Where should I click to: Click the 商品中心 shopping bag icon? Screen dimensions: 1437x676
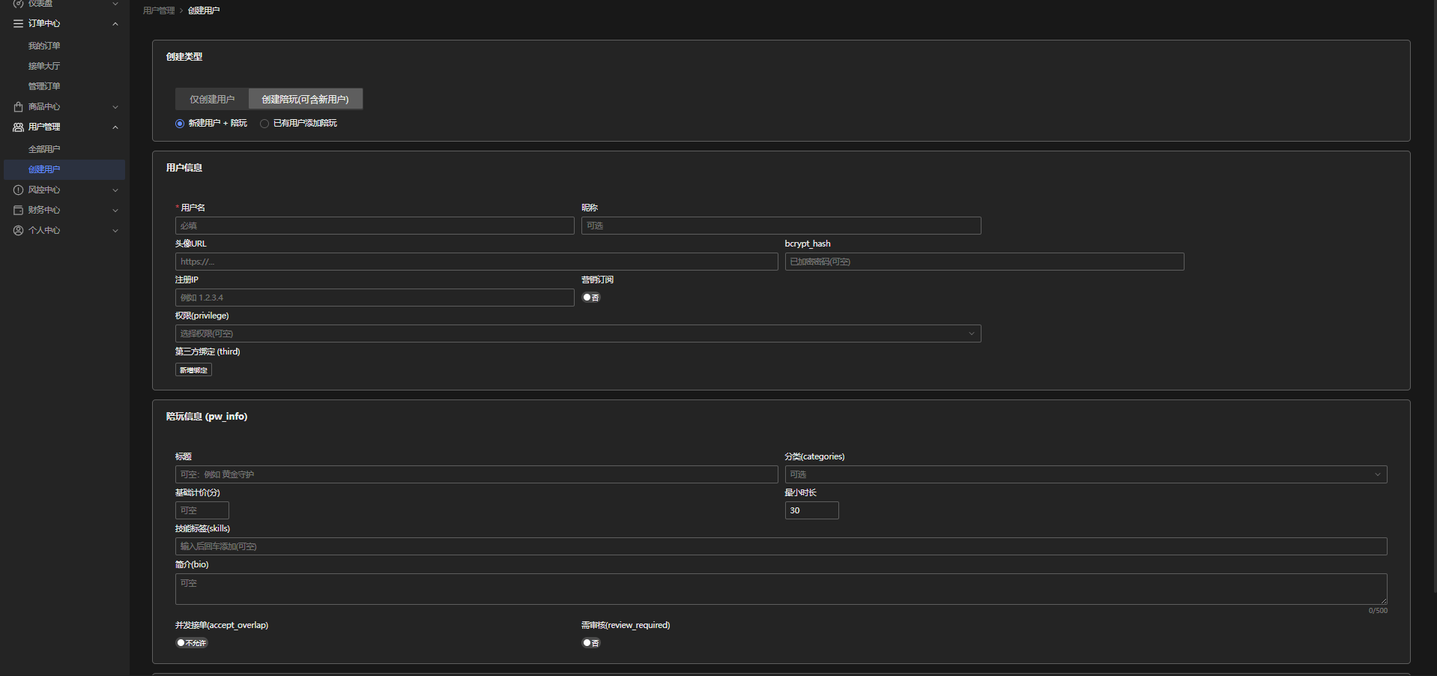click(18, 107)
